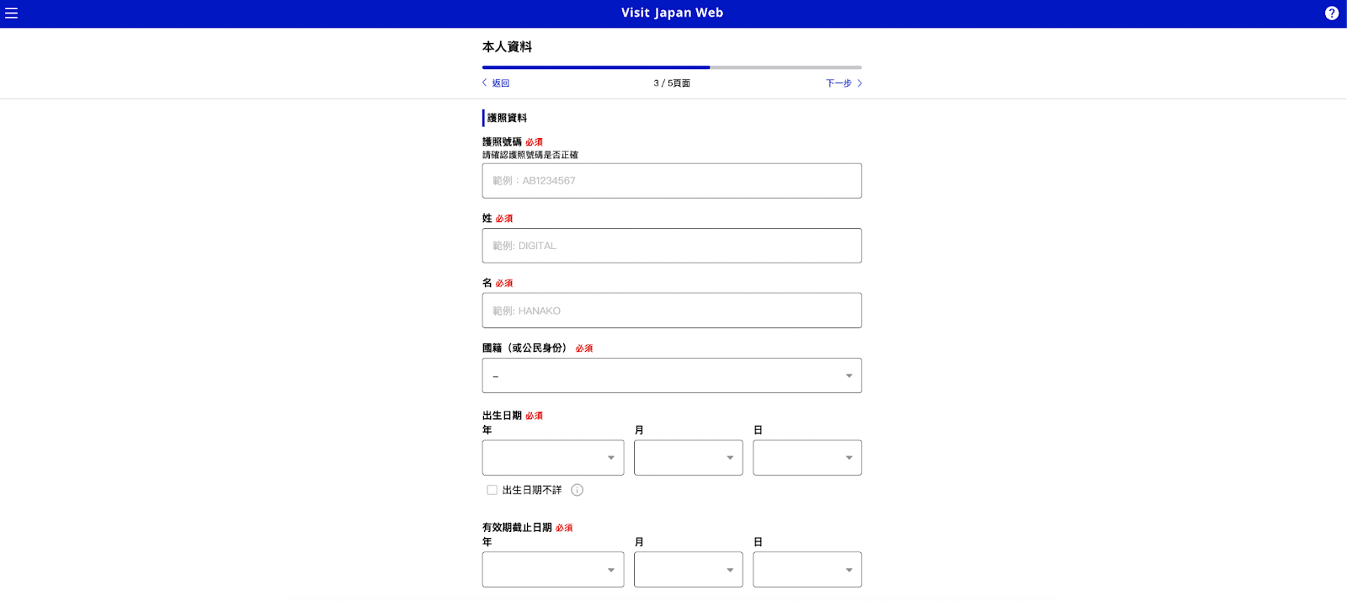
Task: Expand the birth date day dropdown
Action: pyautogui.click(x=807, y=458)
